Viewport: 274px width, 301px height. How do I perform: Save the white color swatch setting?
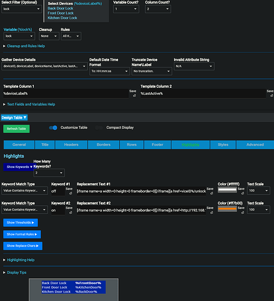(x=243, y=193)
